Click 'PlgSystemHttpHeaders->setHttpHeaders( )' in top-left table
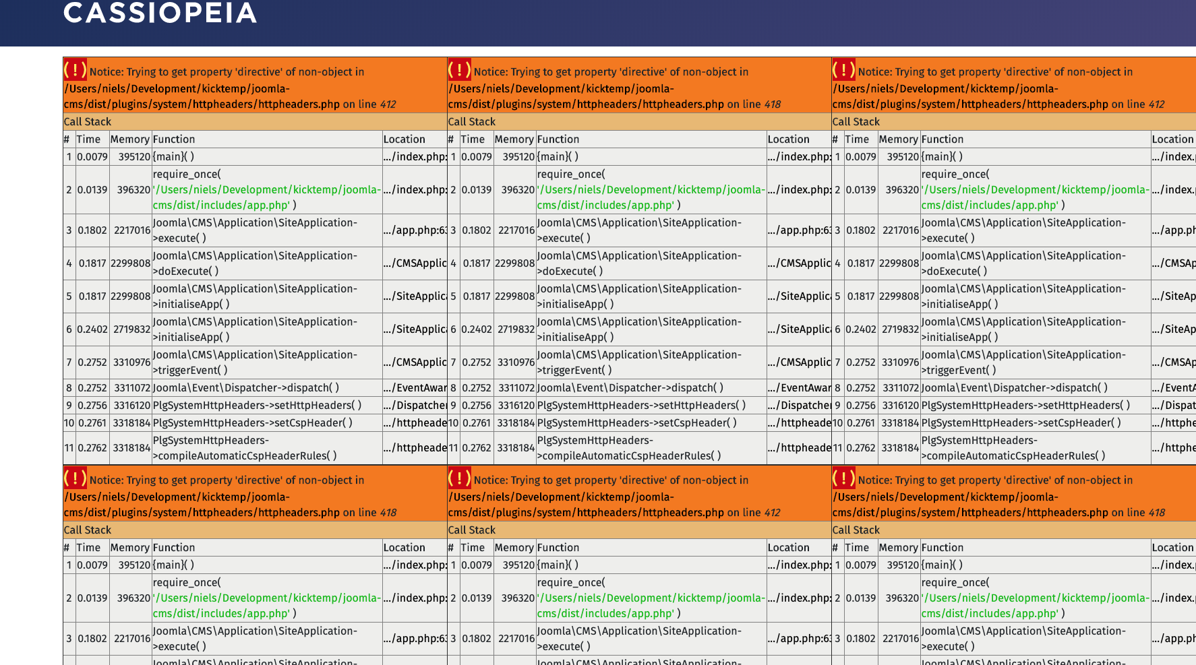 (258, 406)
